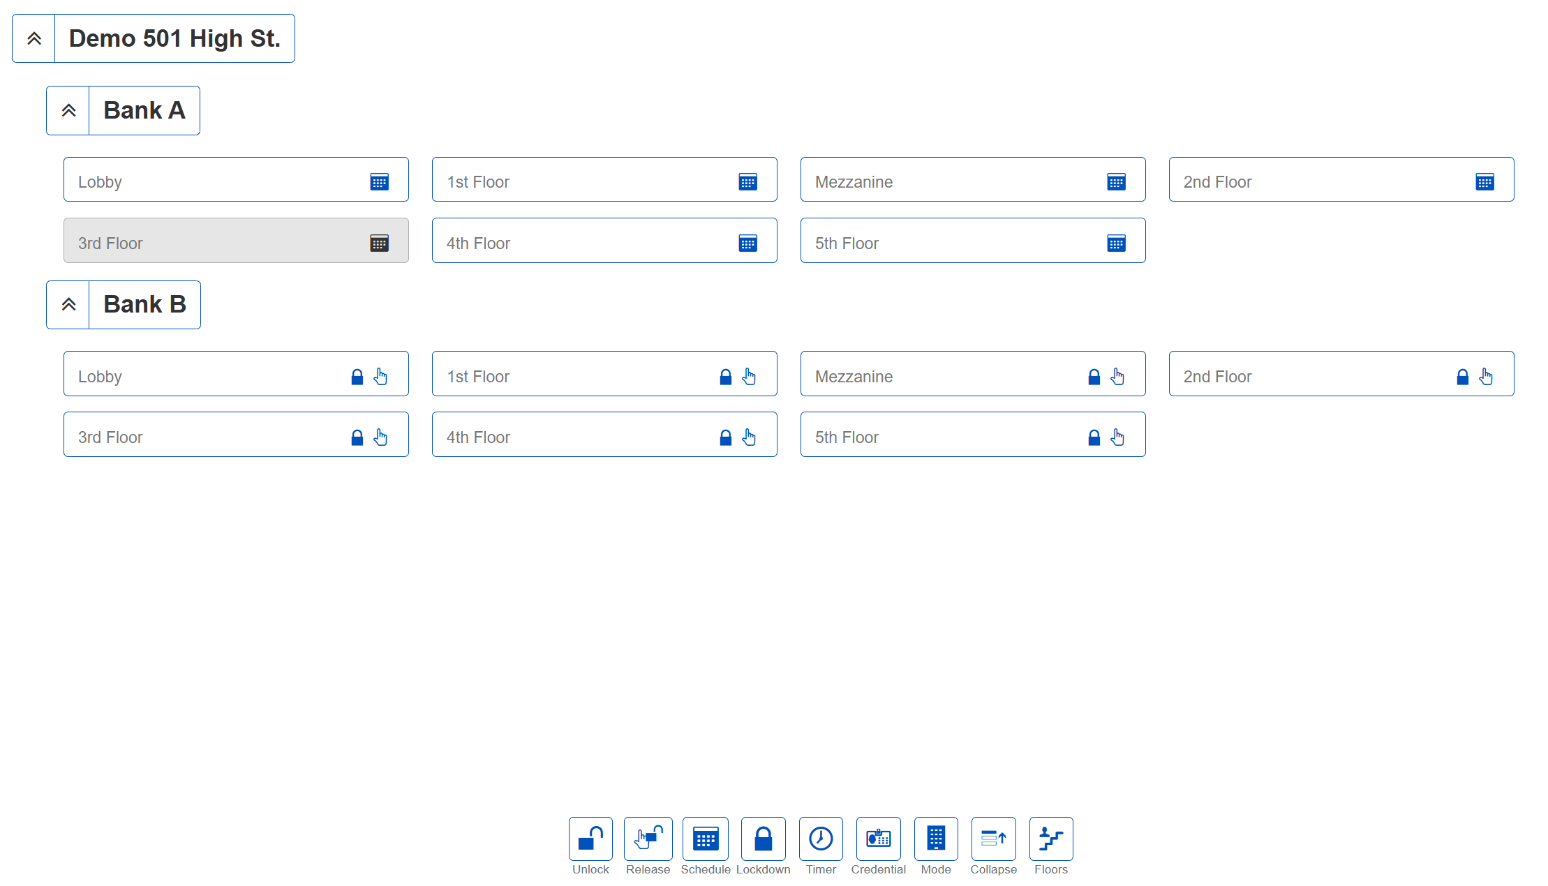Click Bank B 5th Floor hand icon

1117,437
